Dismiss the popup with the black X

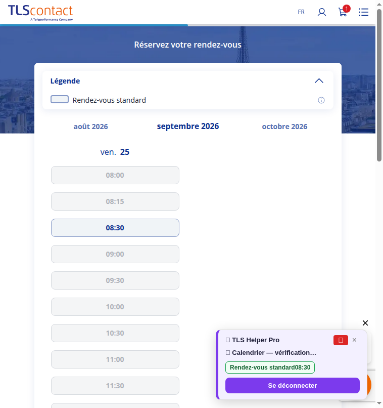365,323
